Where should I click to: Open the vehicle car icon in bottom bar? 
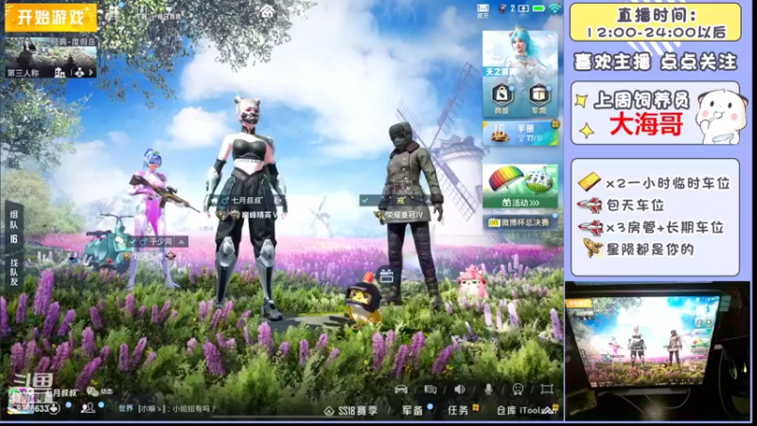(400, 389)
